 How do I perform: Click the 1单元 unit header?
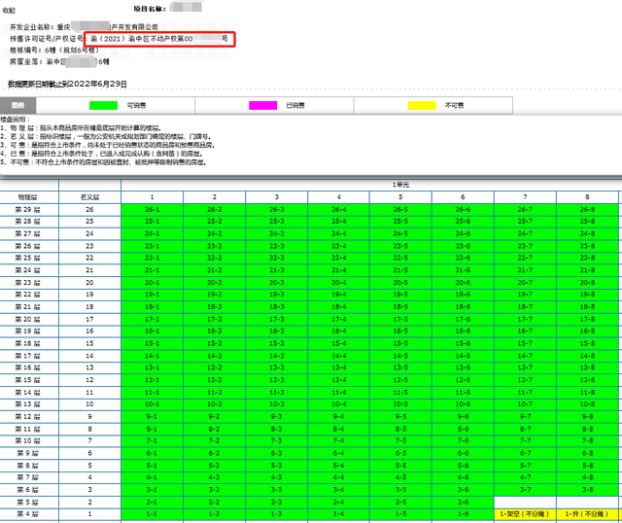tap(400, 185)
